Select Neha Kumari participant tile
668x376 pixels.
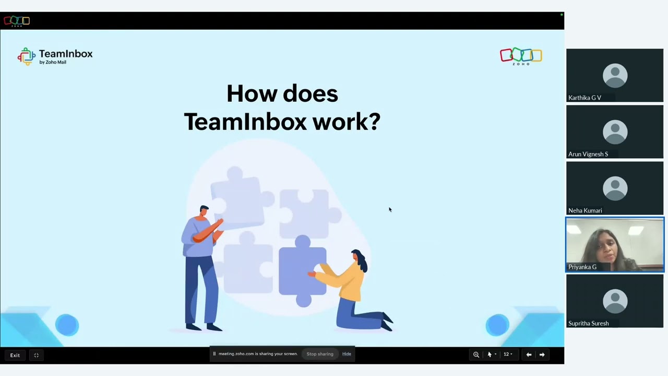click(615, 188)
